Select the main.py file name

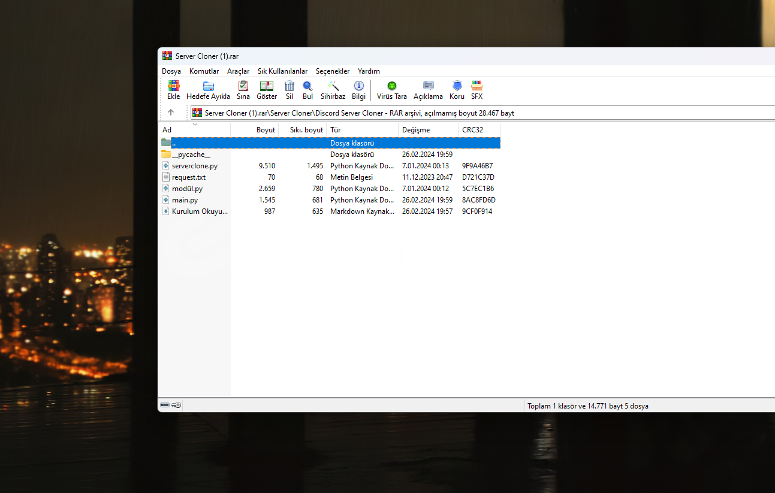point(185,200)
